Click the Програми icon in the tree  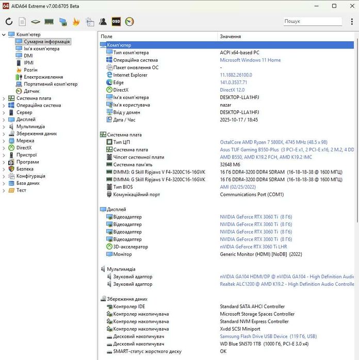11,162
